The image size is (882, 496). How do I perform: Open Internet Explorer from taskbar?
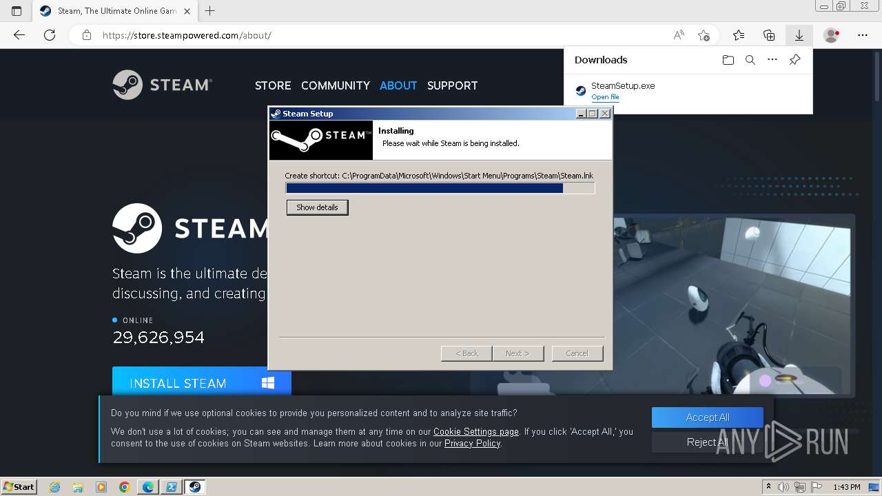[54, 487]
